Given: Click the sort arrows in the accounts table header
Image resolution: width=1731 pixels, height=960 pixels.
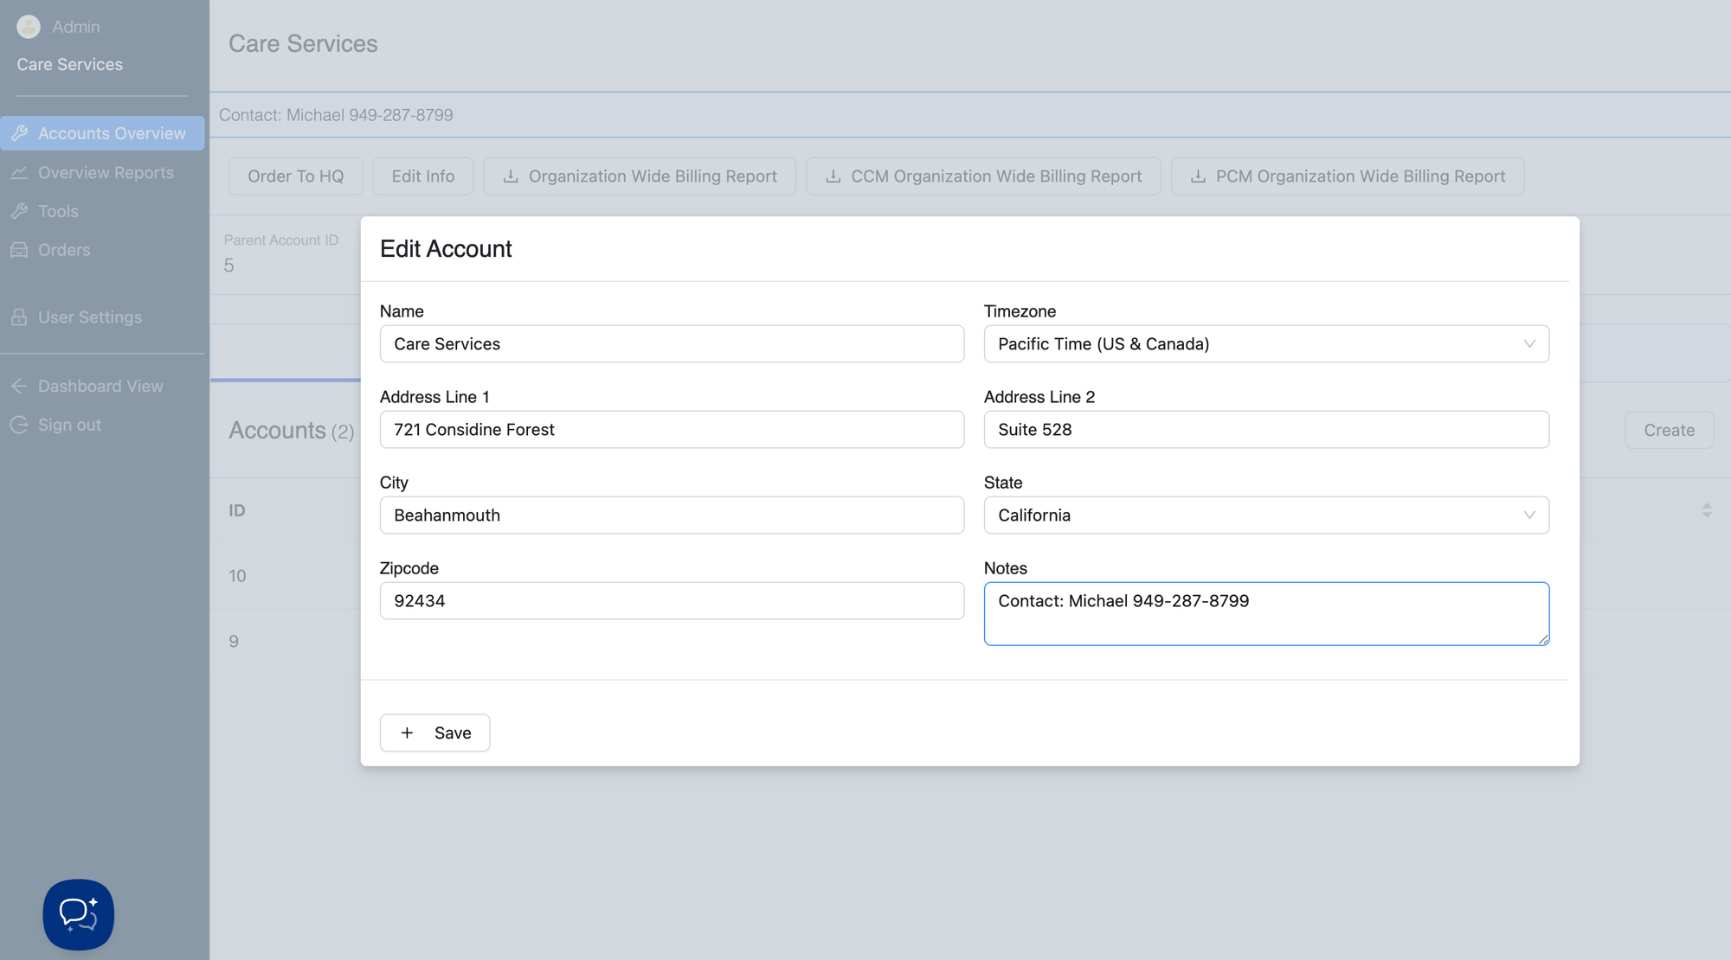Looking at the screenshot, I should click(1706, 510).
